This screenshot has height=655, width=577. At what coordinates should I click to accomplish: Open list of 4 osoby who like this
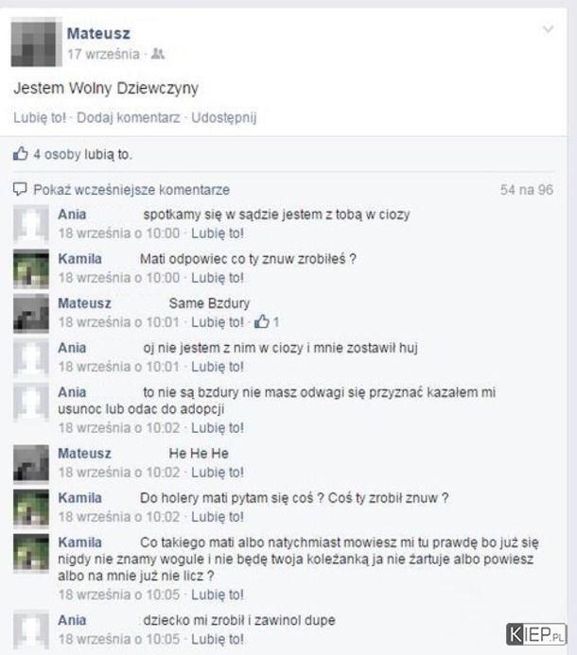tap(83, 154)
